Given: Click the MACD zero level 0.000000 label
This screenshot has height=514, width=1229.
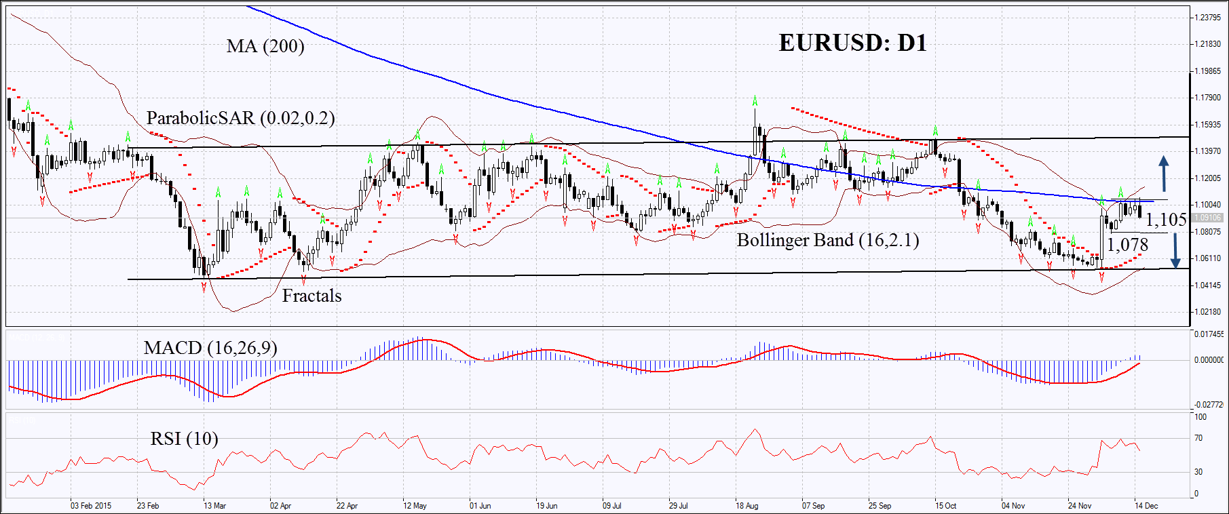Looking at the screenshot, I should click(1209, 360).
